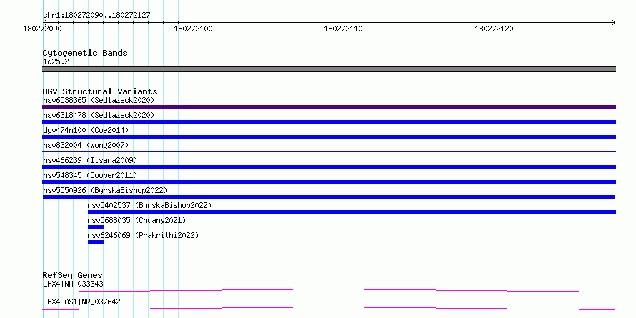Select the thin nsv832004 variant line
The image size is (636, 318).
329,151
